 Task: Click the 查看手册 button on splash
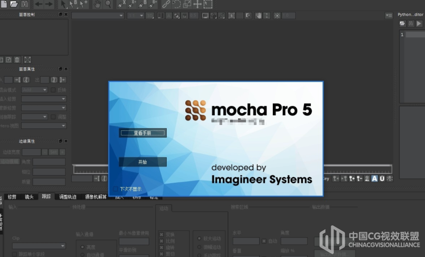(x=143, y=133)
